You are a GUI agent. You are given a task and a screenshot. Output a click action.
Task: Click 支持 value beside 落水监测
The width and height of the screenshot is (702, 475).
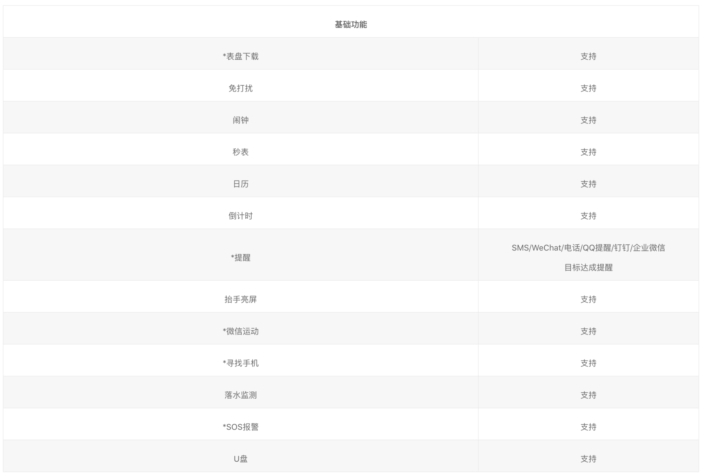pos(588,395)
